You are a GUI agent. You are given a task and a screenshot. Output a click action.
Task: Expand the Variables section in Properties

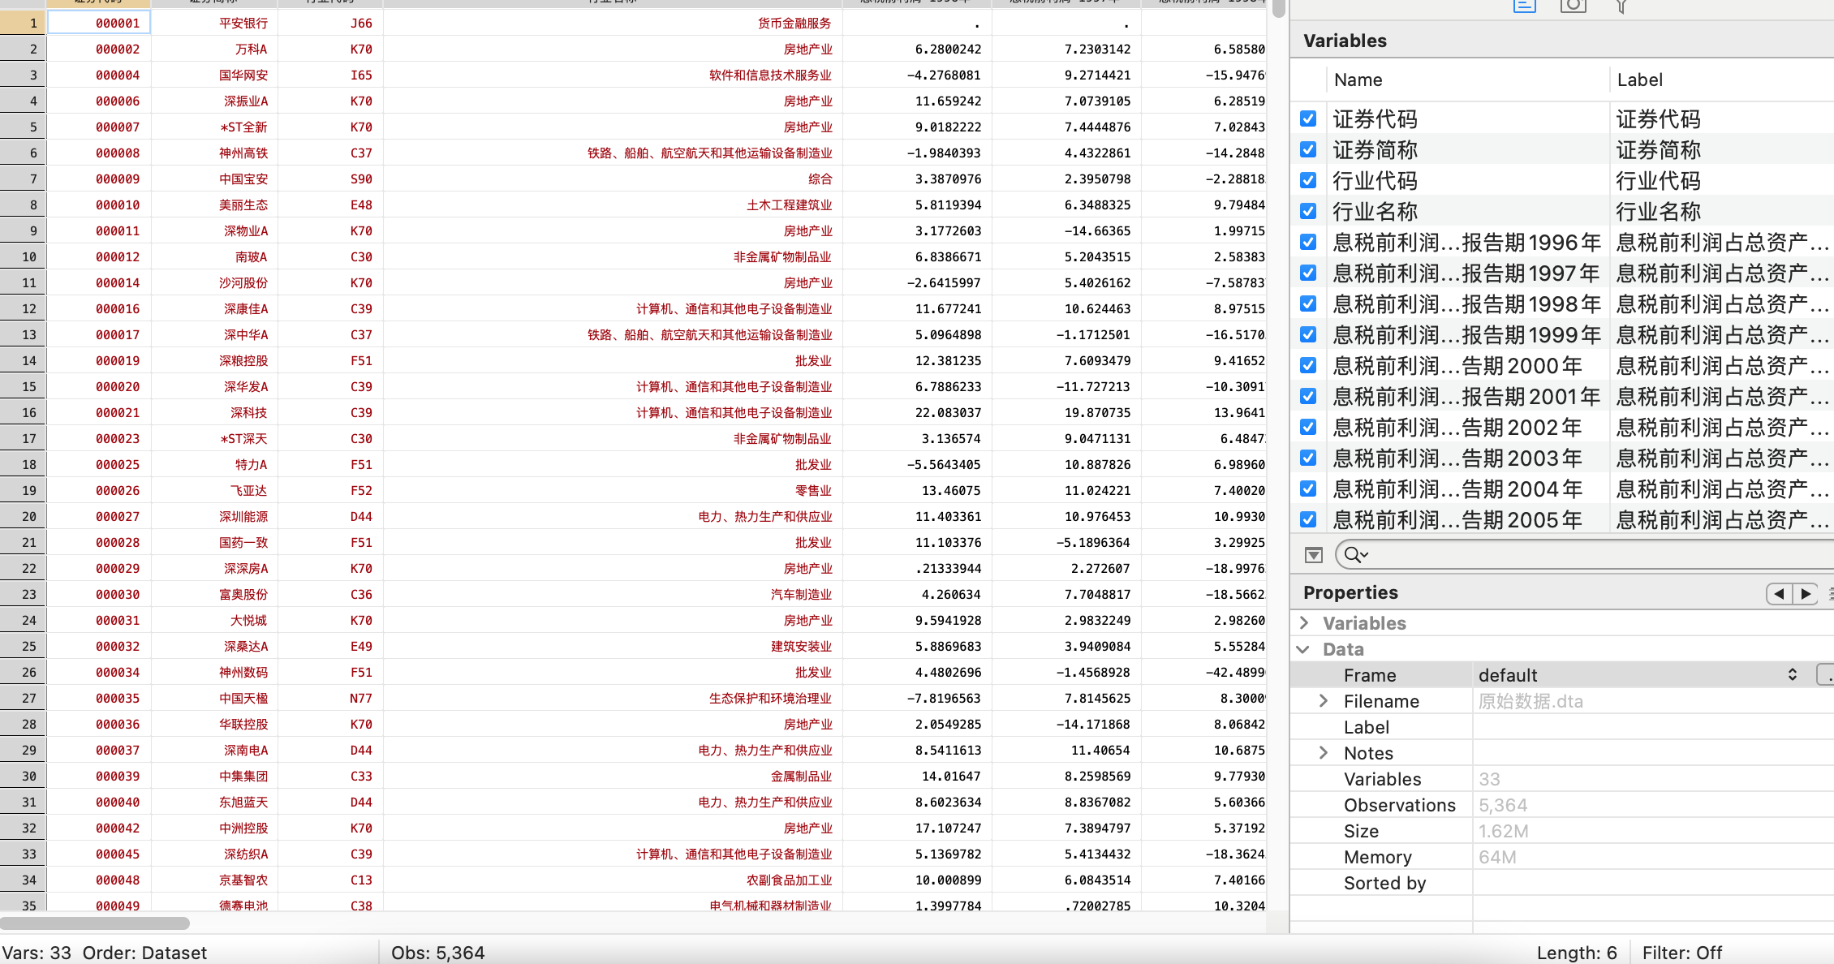(1305, 623)
